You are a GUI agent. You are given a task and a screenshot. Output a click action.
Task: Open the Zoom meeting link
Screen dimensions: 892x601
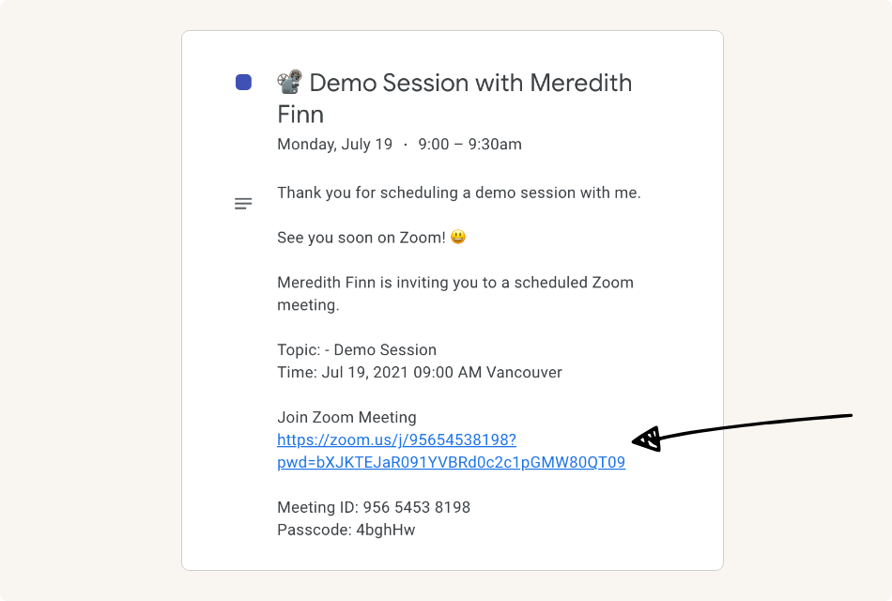coord(394,439)
